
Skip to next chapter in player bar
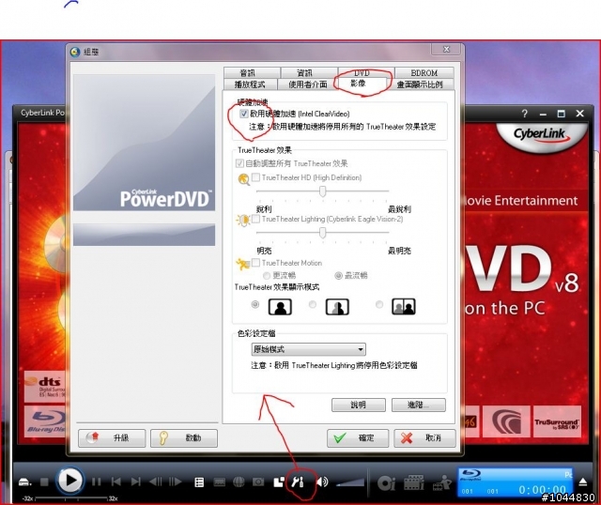[135, 482]
